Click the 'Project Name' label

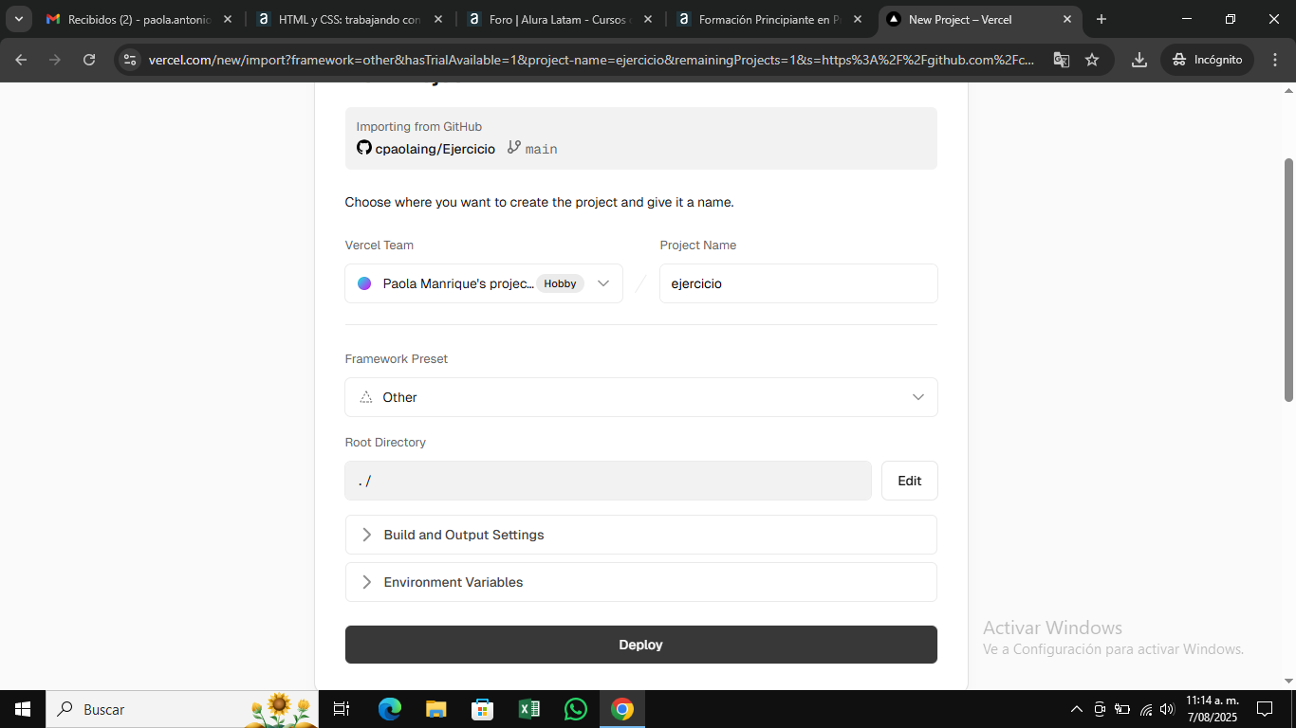[698, 246]
